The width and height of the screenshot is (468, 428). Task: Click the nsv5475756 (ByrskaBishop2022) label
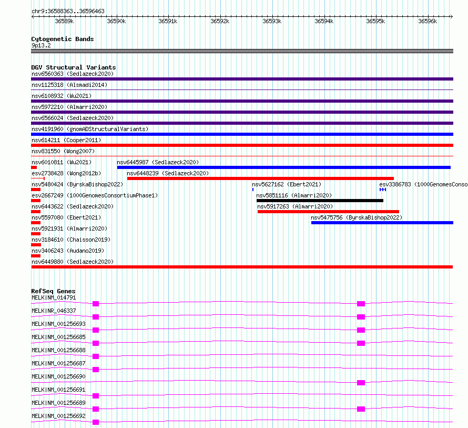[x=357, y=217]
